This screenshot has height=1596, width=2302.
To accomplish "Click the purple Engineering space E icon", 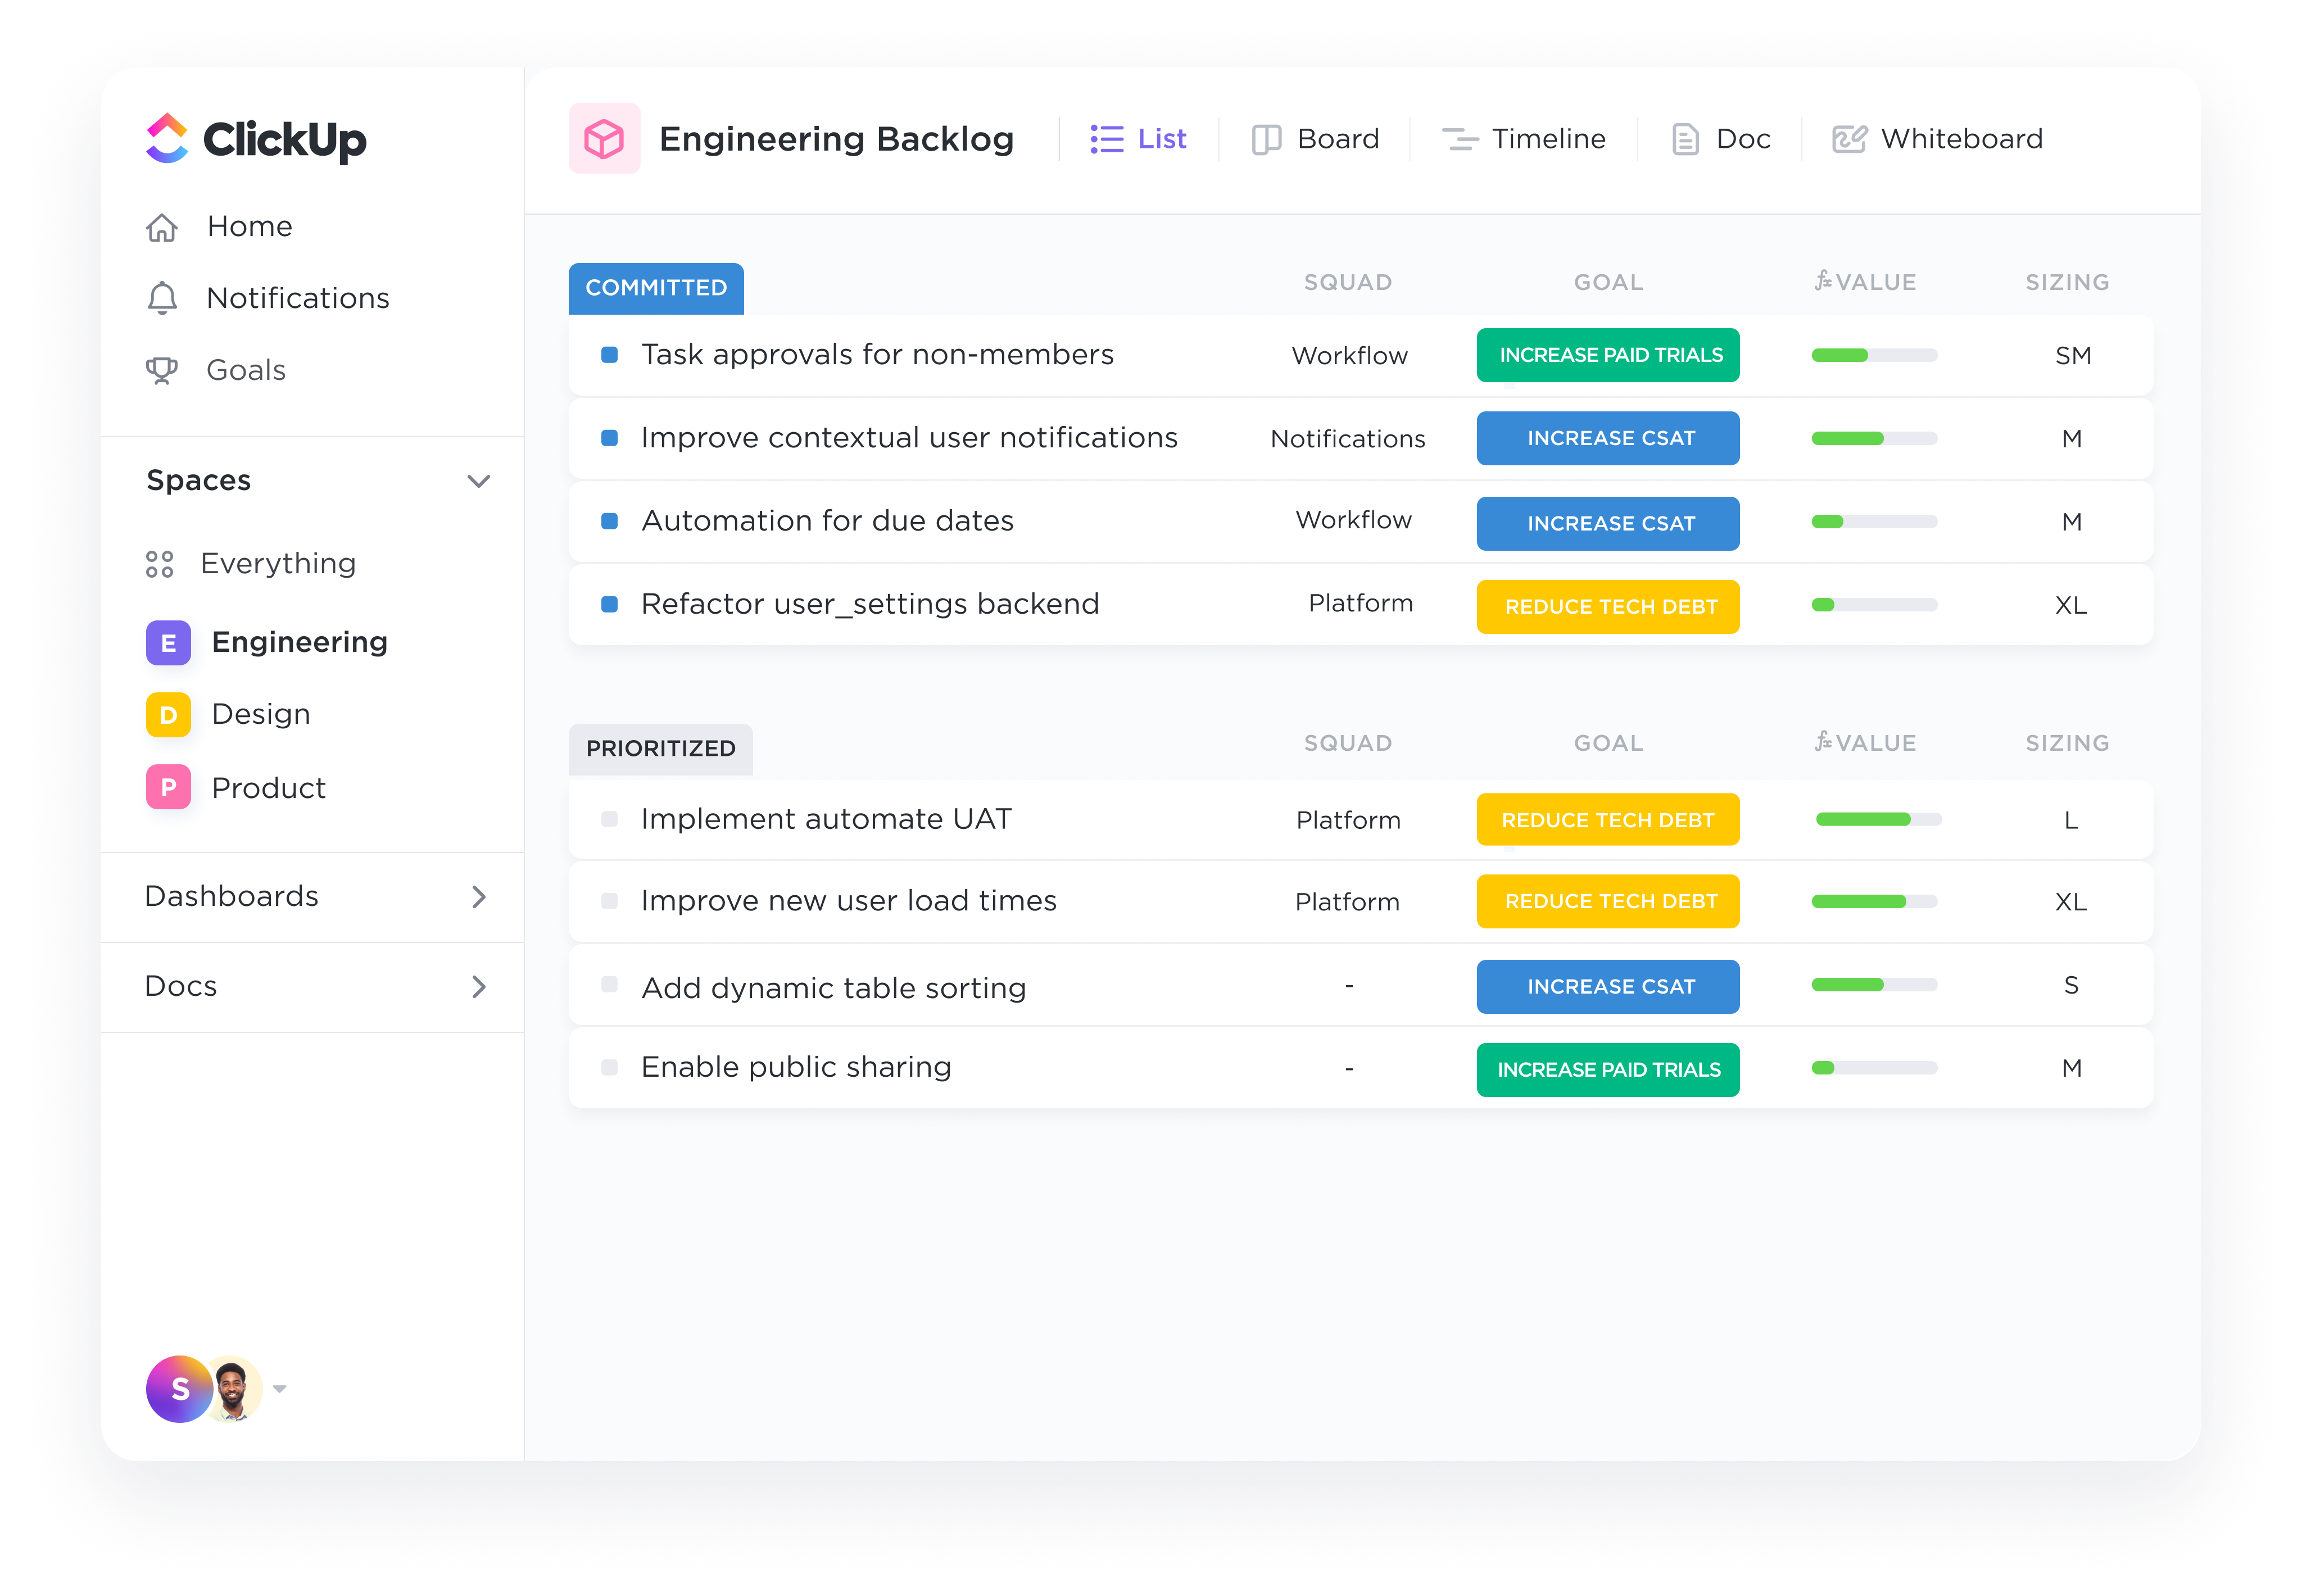I will tap(168, 643).
